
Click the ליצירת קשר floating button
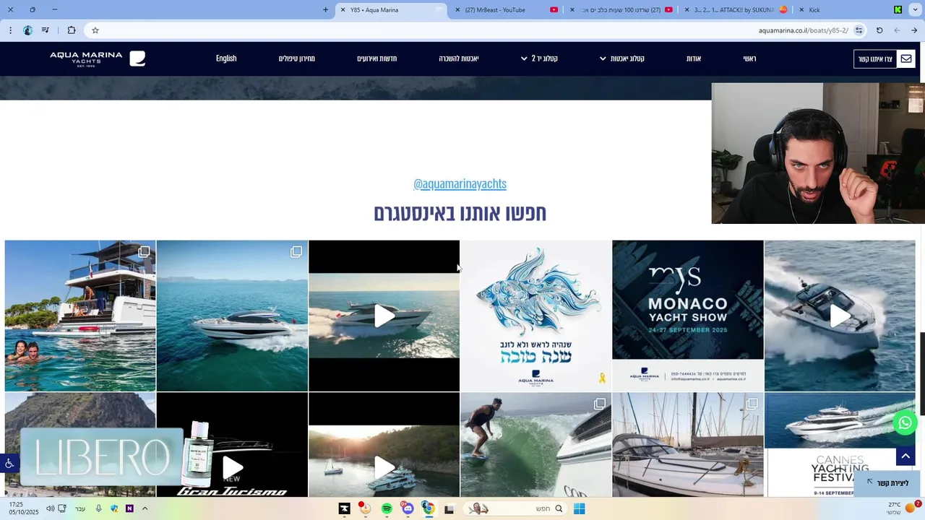888,483
